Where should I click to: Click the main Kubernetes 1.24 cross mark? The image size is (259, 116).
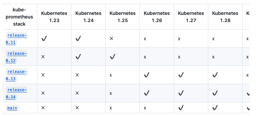pyautogui.click(x=77, y=108)
